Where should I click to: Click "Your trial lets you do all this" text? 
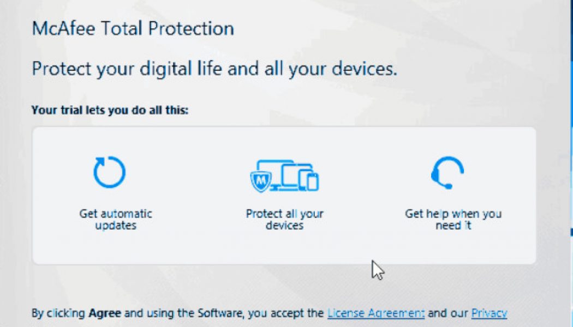[110, 110]
